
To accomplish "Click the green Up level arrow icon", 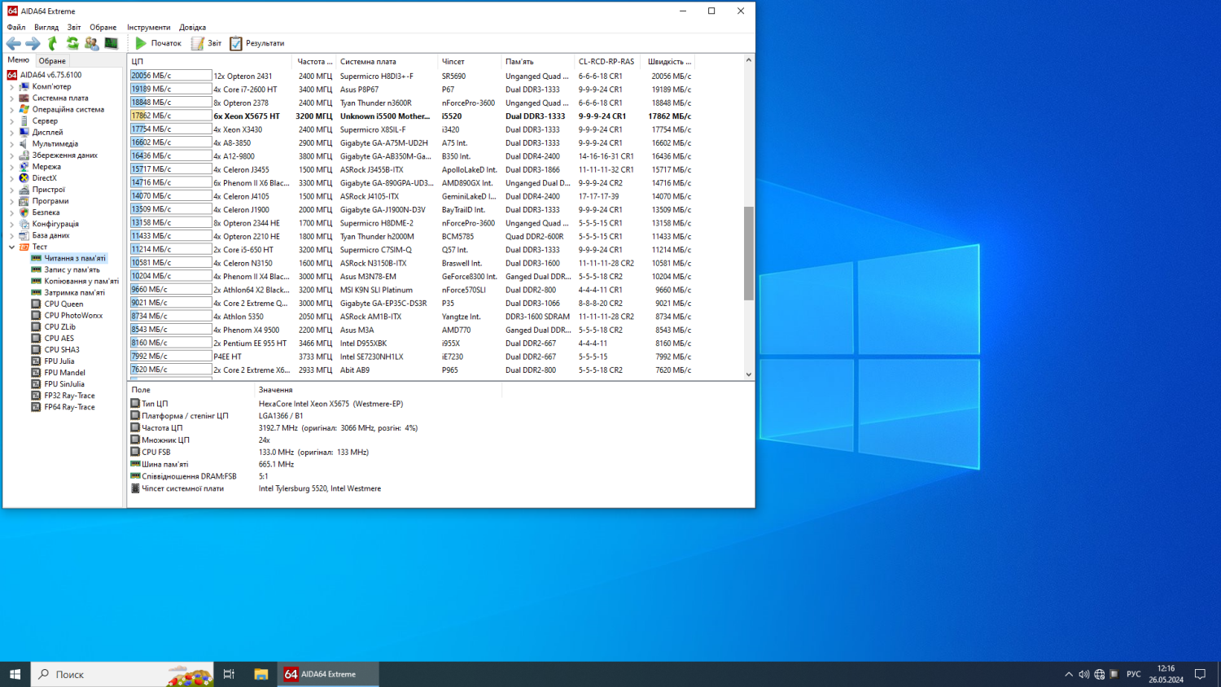I will tap(53, 43).
